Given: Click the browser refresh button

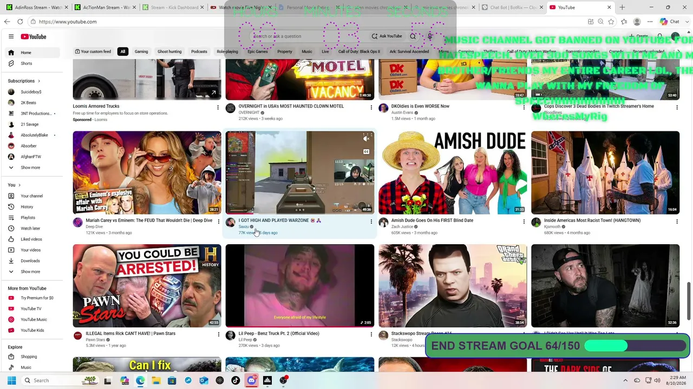Looking at the screenshot, I should click(20, 22).
